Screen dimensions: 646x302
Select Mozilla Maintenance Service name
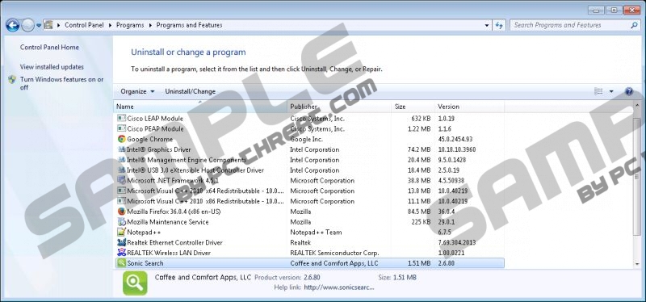click(x=168, y=222)
